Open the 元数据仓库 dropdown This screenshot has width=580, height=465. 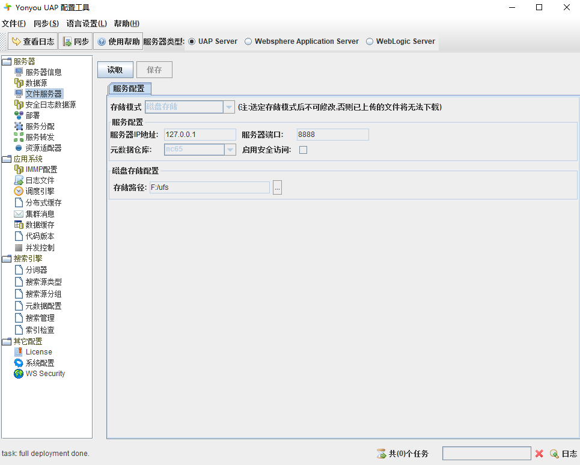click(230, 150)
